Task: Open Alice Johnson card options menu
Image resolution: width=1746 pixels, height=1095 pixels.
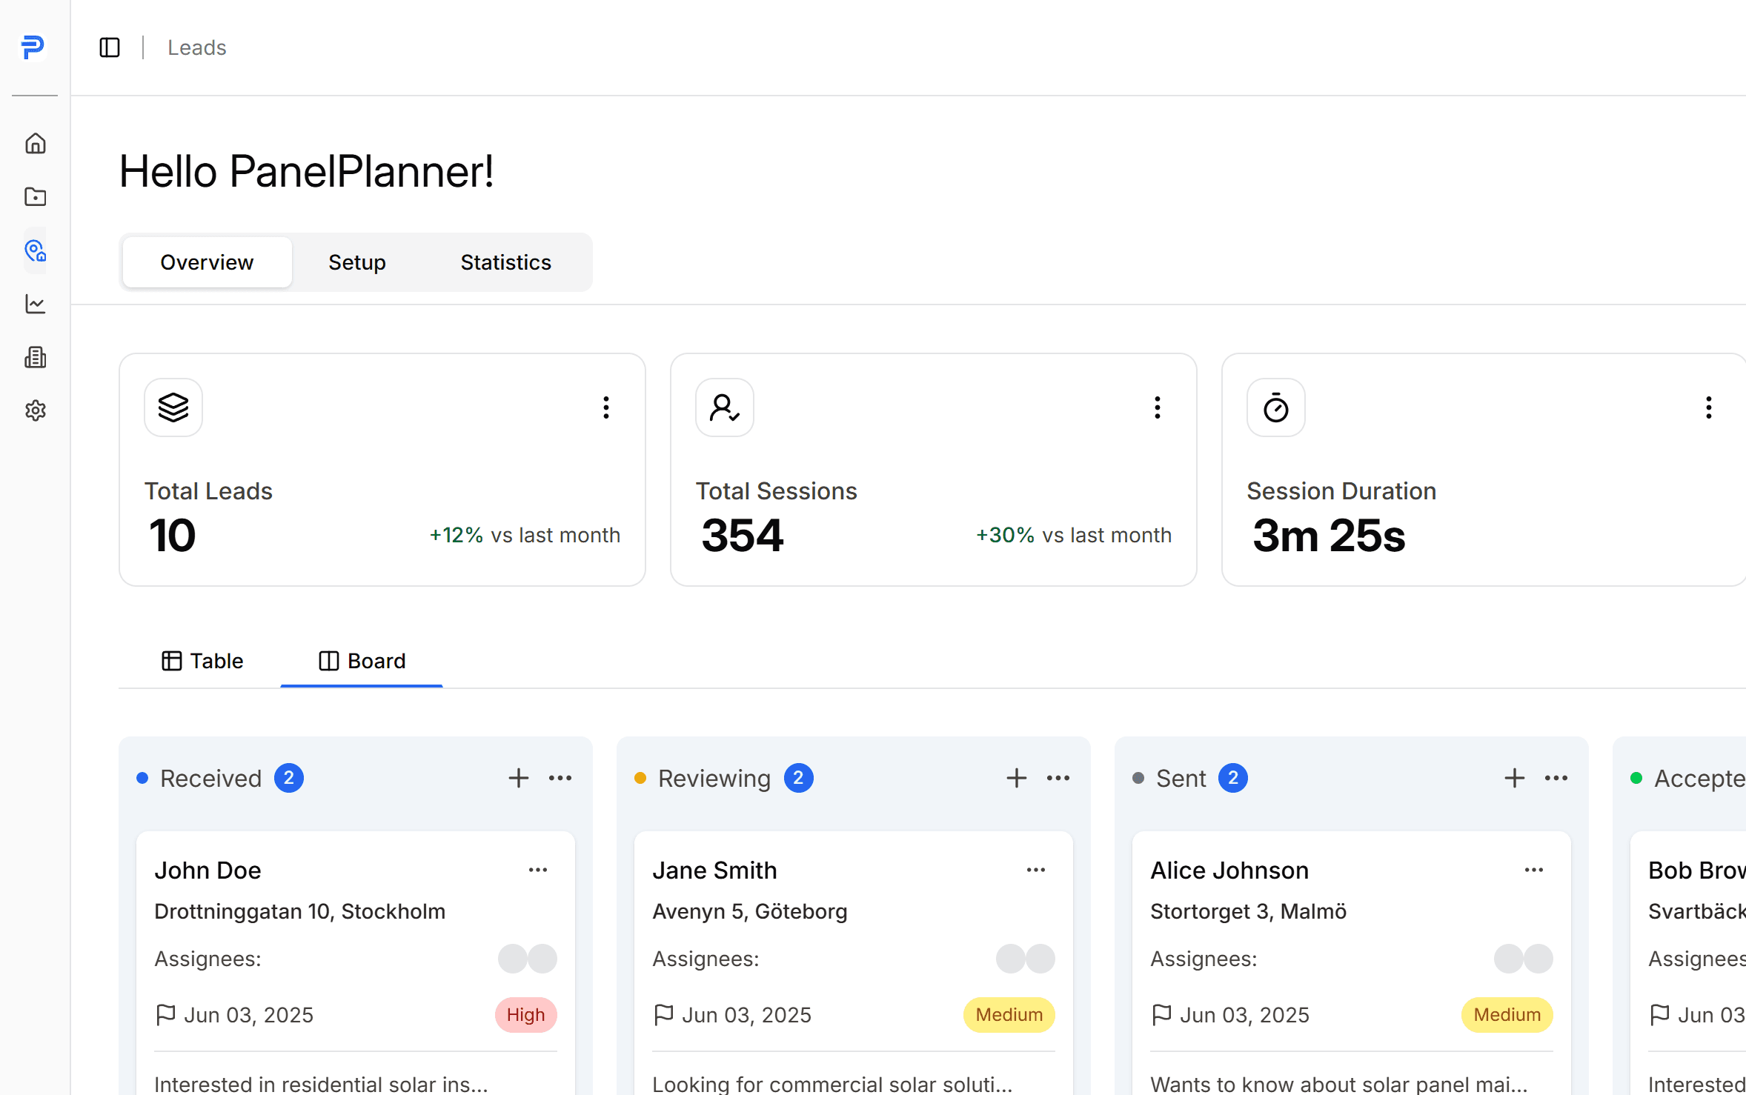Action: coord(1534,870)
